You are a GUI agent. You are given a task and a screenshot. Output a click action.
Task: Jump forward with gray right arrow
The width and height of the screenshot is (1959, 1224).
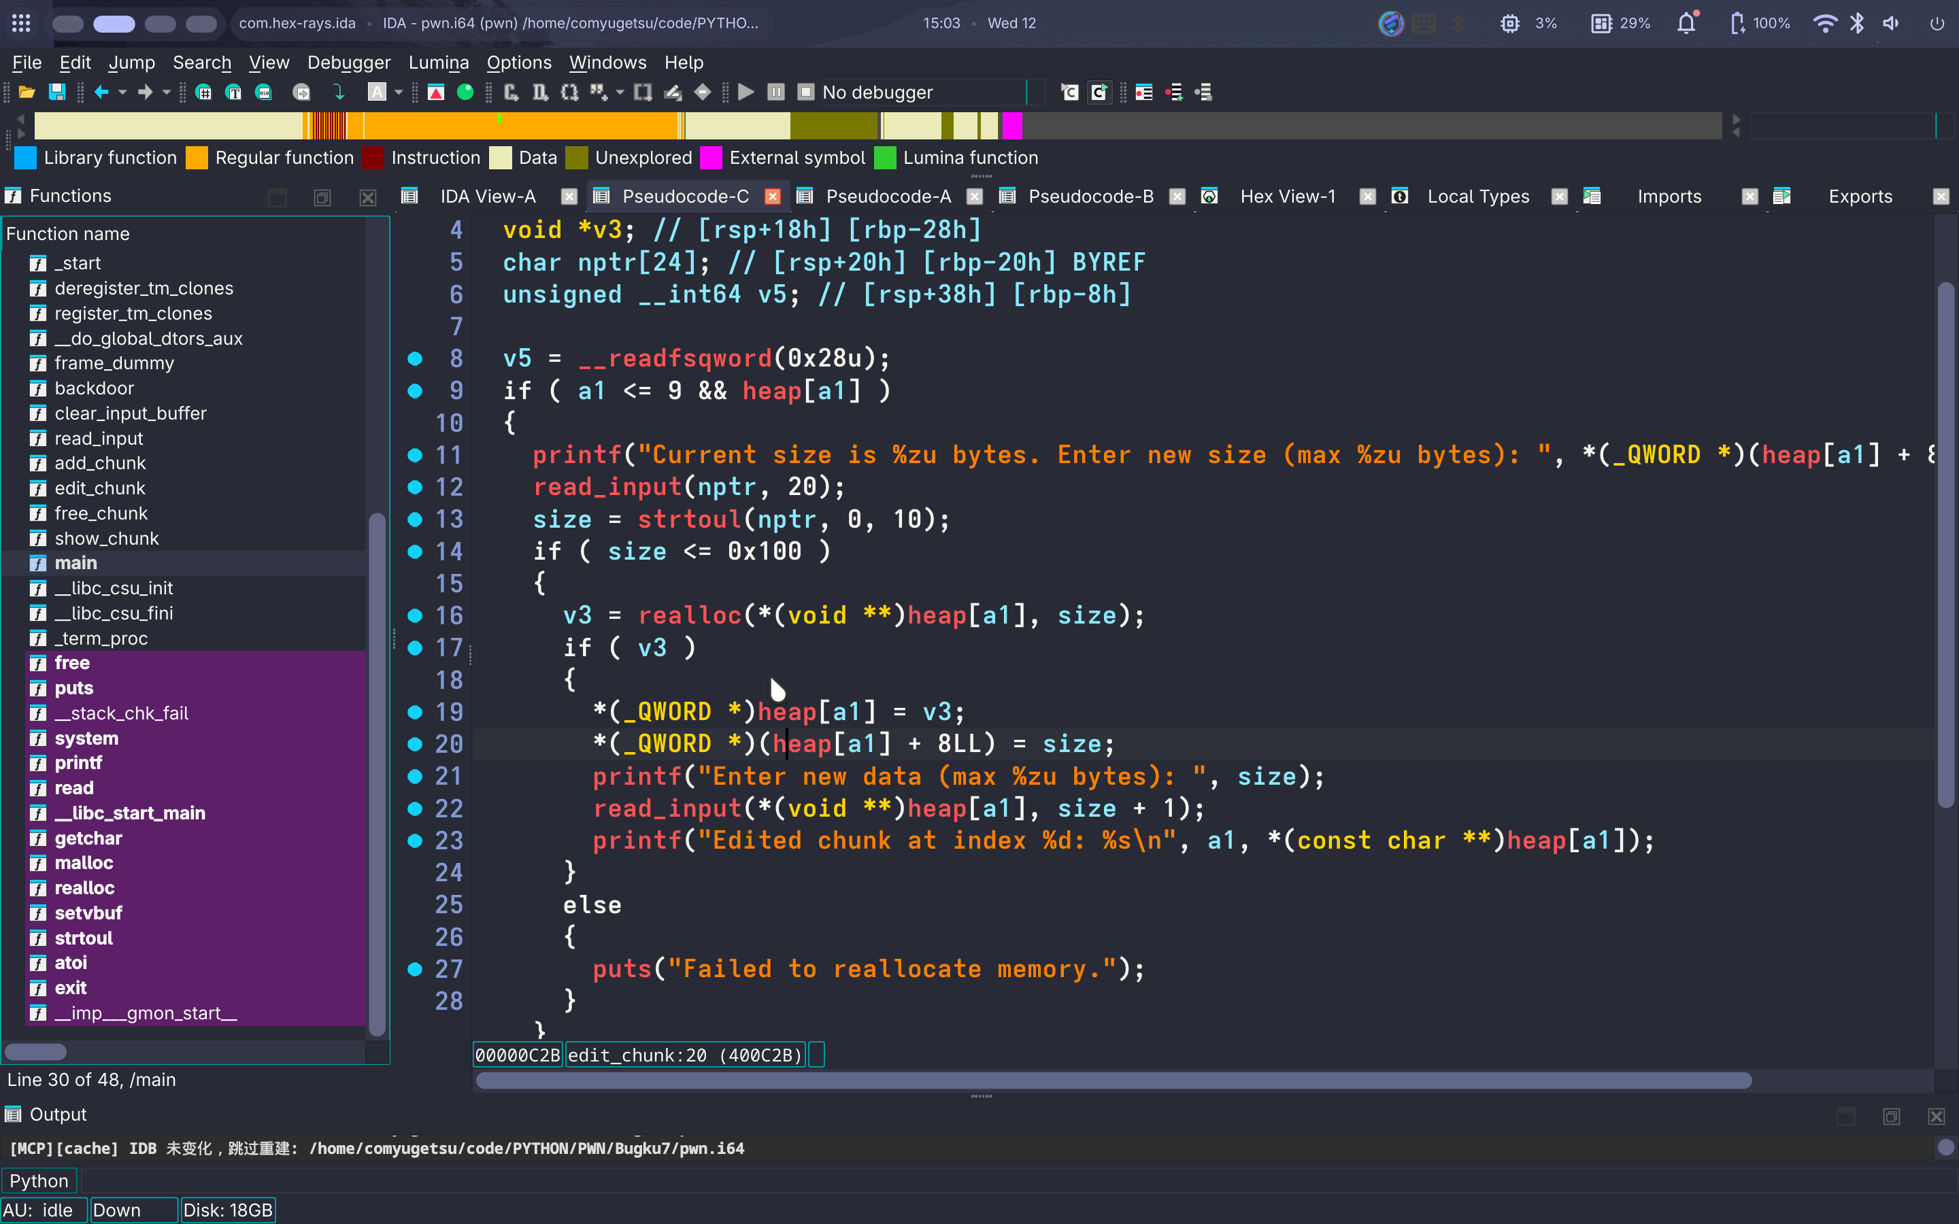[145, 92]
